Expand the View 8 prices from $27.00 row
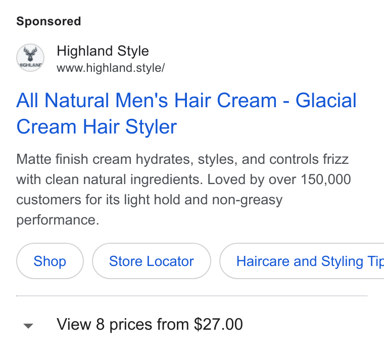Image resolution: width=384 pixels, height=355 pixels. [192, 324]
